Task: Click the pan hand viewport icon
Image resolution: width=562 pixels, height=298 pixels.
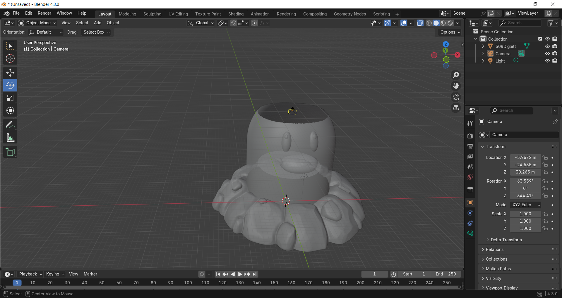Action: point(456,86)
